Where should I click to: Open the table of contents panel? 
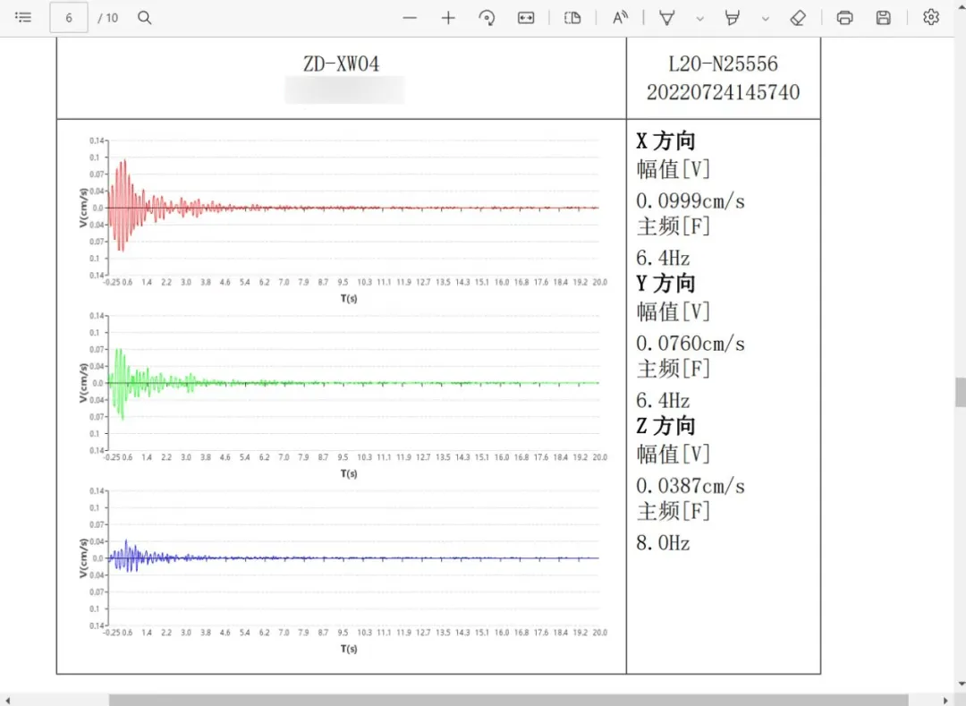click(x=23, y=18)
